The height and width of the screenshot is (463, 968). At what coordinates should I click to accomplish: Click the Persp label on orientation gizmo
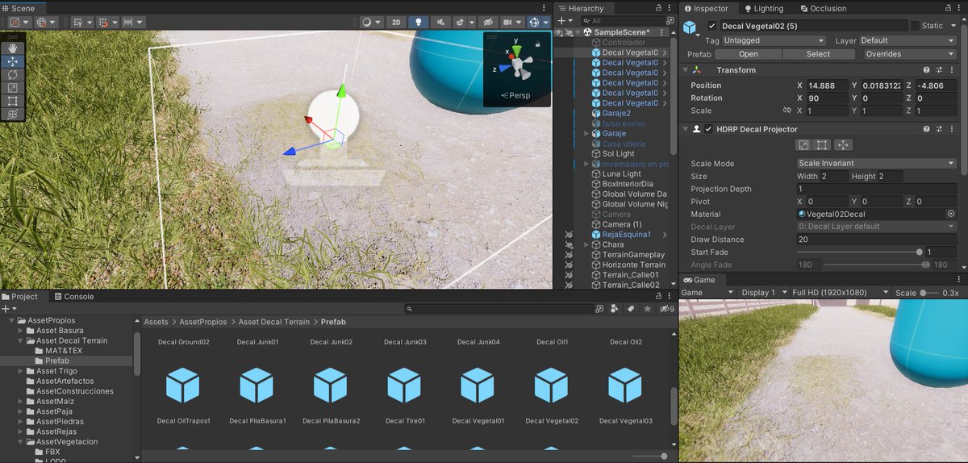point(515,95)
